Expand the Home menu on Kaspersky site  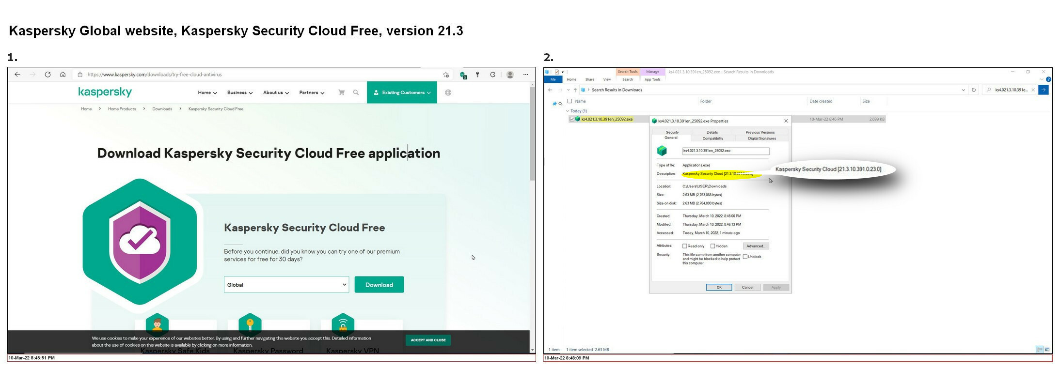[x=207, y=92]
